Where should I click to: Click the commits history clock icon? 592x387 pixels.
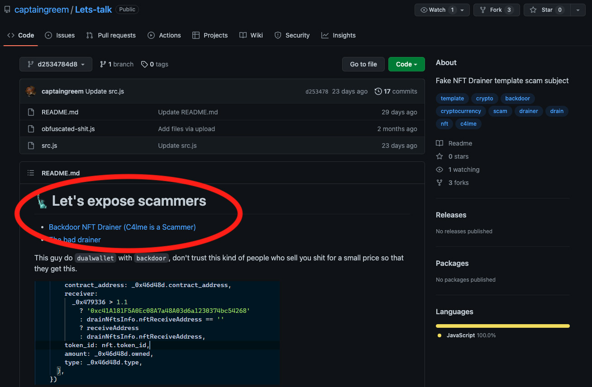click(378, 91)
